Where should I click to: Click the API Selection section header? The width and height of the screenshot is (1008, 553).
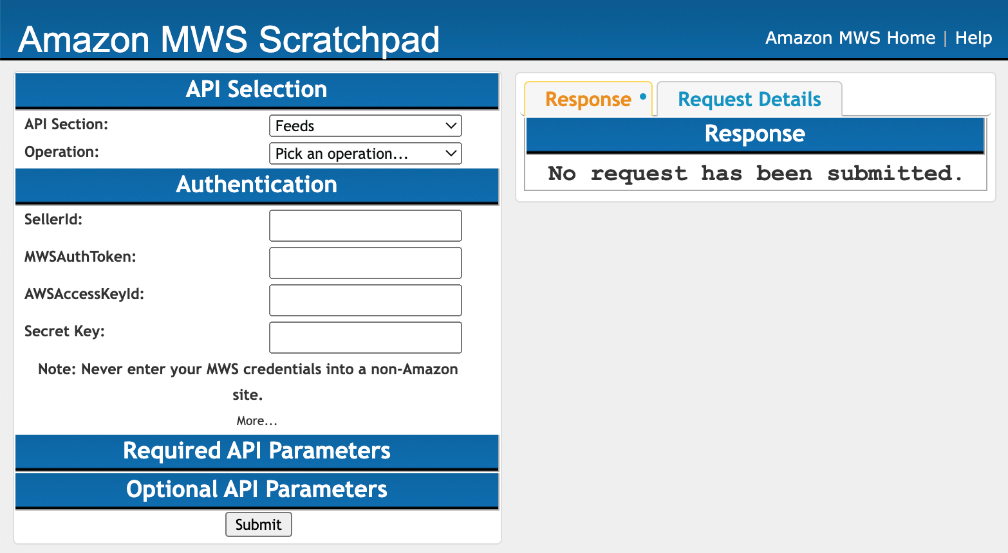coord(257,89)
